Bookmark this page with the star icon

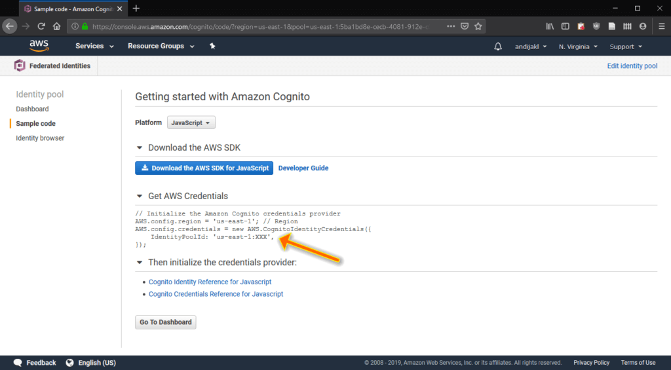(x=478, y=26)
